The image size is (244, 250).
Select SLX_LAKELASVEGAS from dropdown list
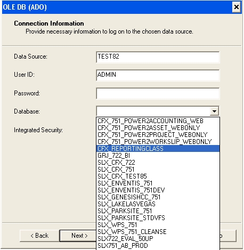coord(158,204)
